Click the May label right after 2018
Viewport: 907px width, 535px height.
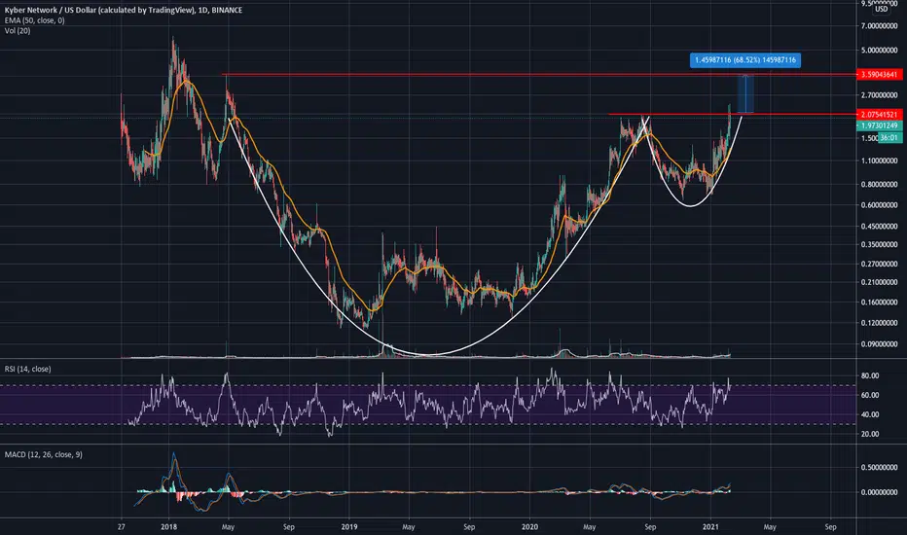[228, 527]
